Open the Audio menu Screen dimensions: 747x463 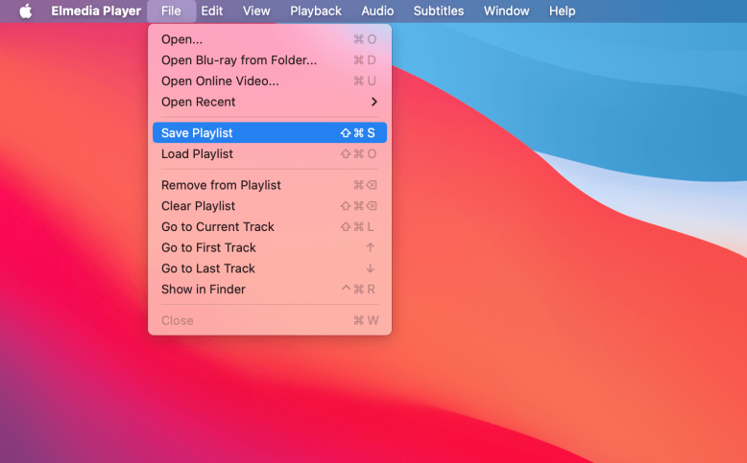pyautogui.click(x=377, y=11)
